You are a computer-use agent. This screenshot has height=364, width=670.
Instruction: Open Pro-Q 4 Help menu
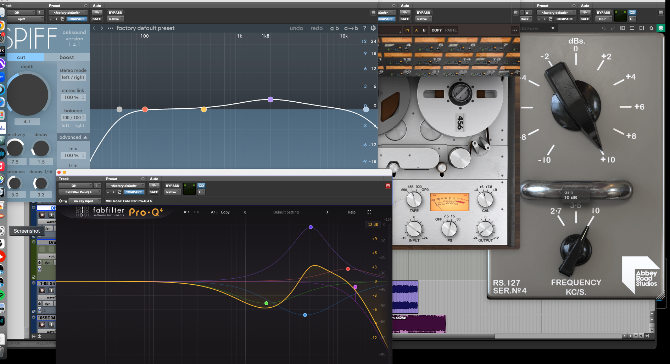tap(351, 212)
